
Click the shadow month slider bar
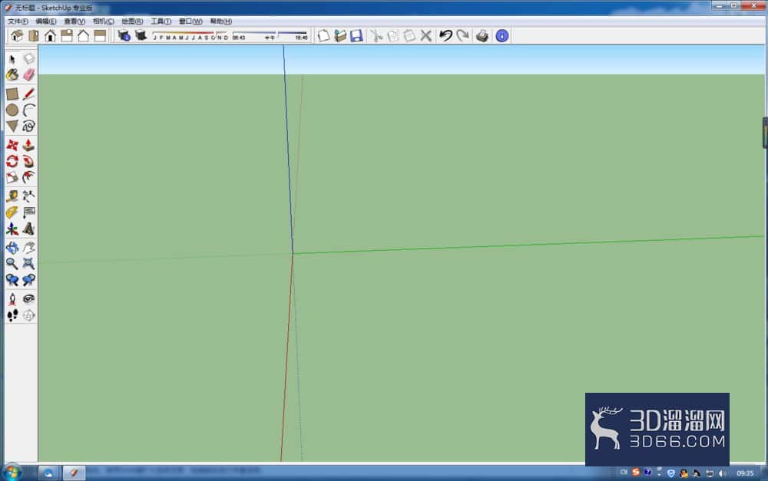pos(190,36)
